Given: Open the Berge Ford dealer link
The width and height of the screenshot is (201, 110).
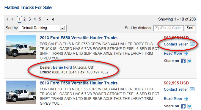Looking at the screenshot, I should [x=62, y=67].
